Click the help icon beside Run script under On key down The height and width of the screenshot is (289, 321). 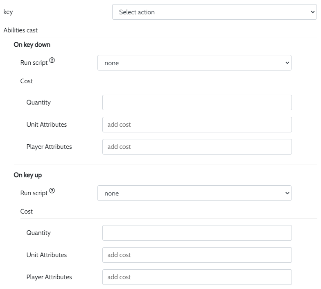click(x=52, y=61)
